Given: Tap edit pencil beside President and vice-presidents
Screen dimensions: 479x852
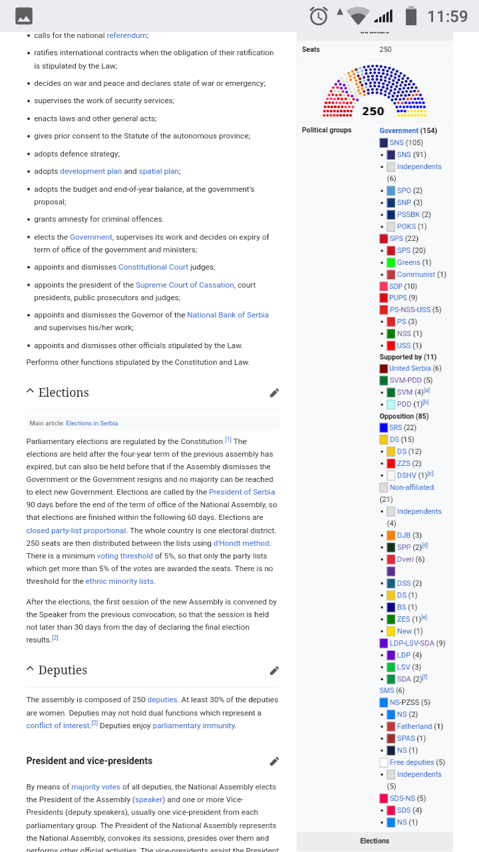Looking at the screenshot, I should pyautogui.click(x=274, y=761).
